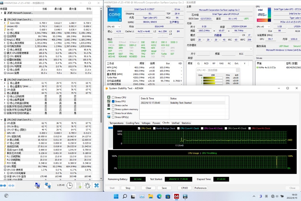Click the red CPU Core #4 Clock legend

[x=261, y=128]
